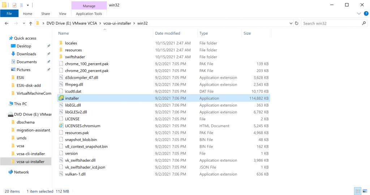Select the LICENSE file name
This screenshot has width=370, height=195.
point(72,119)
